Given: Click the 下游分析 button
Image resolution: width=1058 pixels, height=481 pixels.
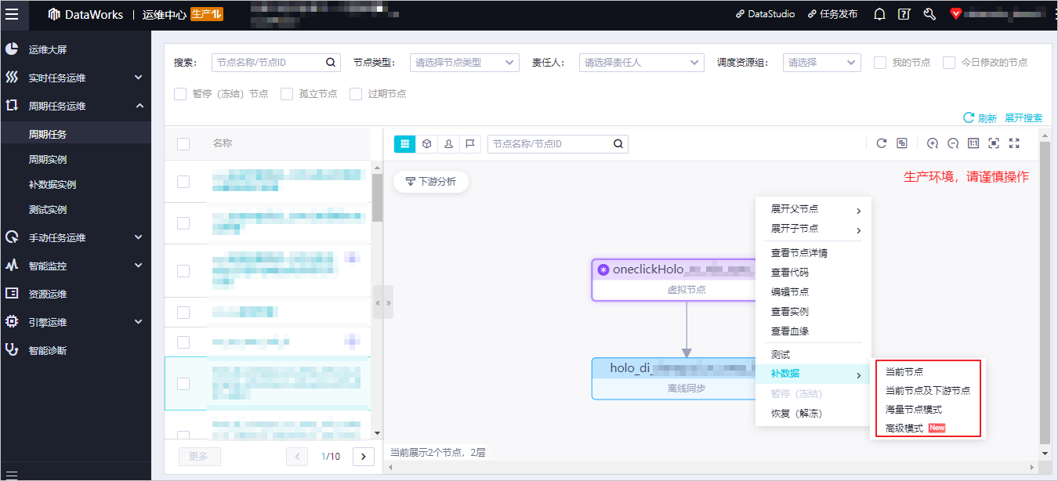Looking at the screenshot, I should click(x=430, y=182).
